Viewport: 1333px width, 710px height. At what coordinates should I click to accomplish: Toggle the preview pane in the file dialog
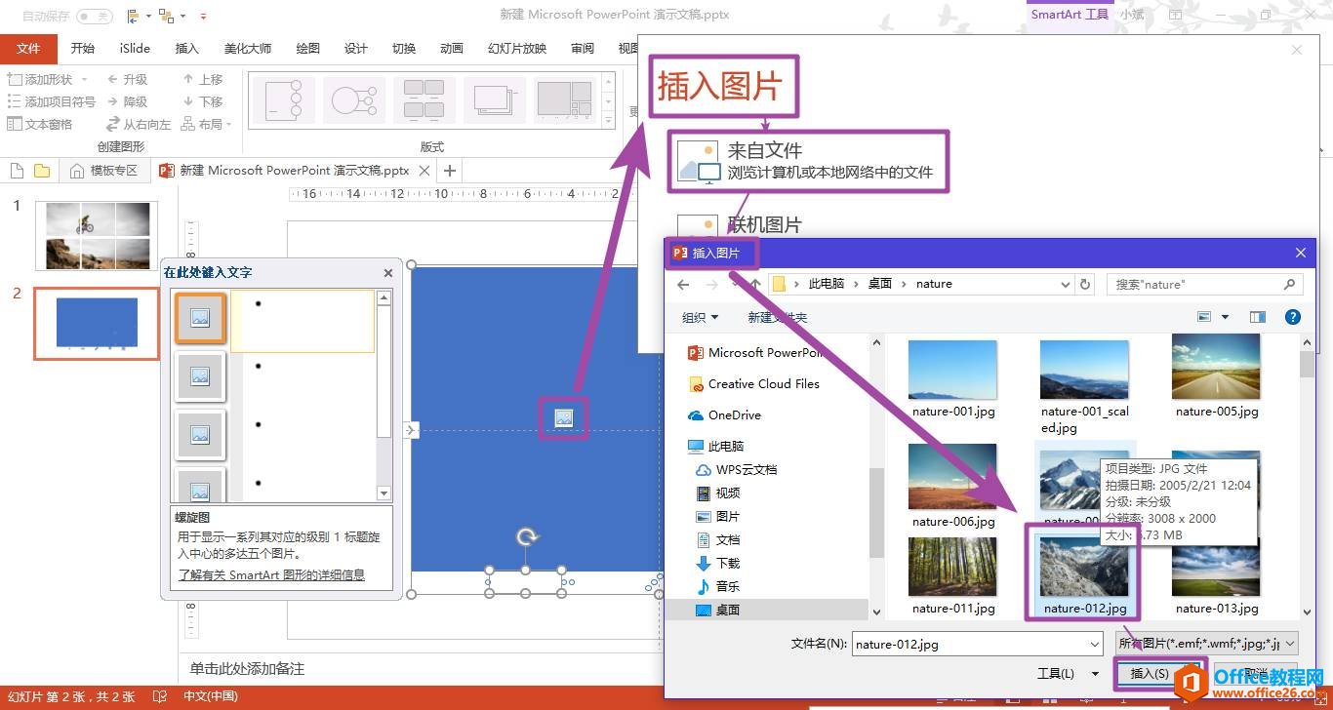(x=1257, y=316)
